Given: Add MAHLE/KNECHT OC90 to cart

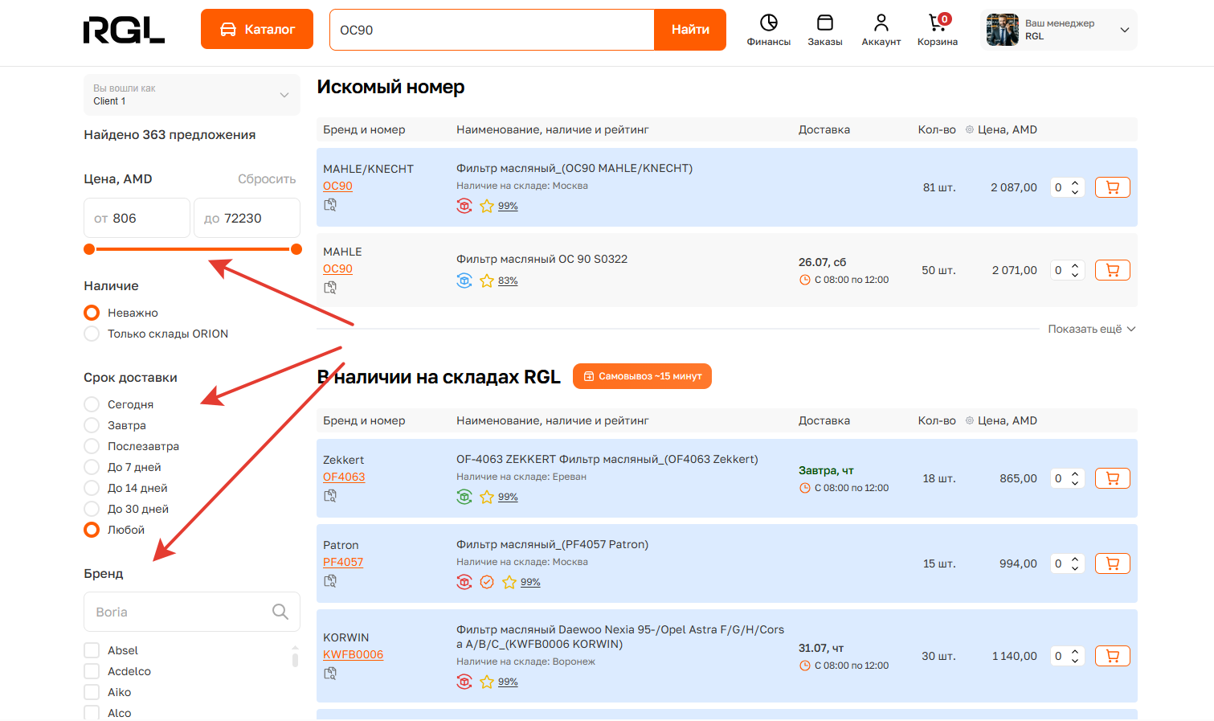Looking at the screenshot, I should [x=1112, y=187].
